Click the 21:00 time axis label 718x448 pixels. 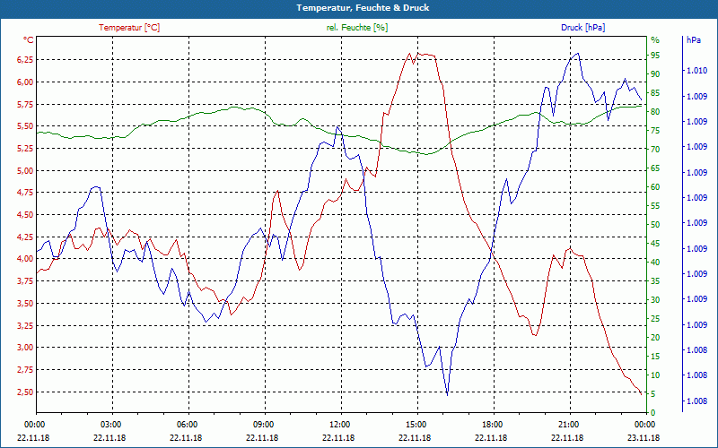click(568, 424)
